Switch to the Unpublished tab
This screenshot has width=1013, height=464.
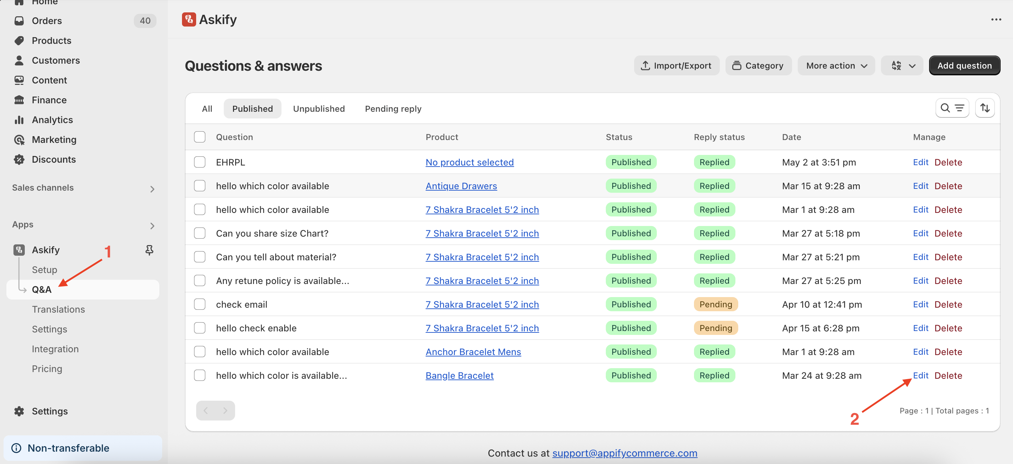[319, 109]
